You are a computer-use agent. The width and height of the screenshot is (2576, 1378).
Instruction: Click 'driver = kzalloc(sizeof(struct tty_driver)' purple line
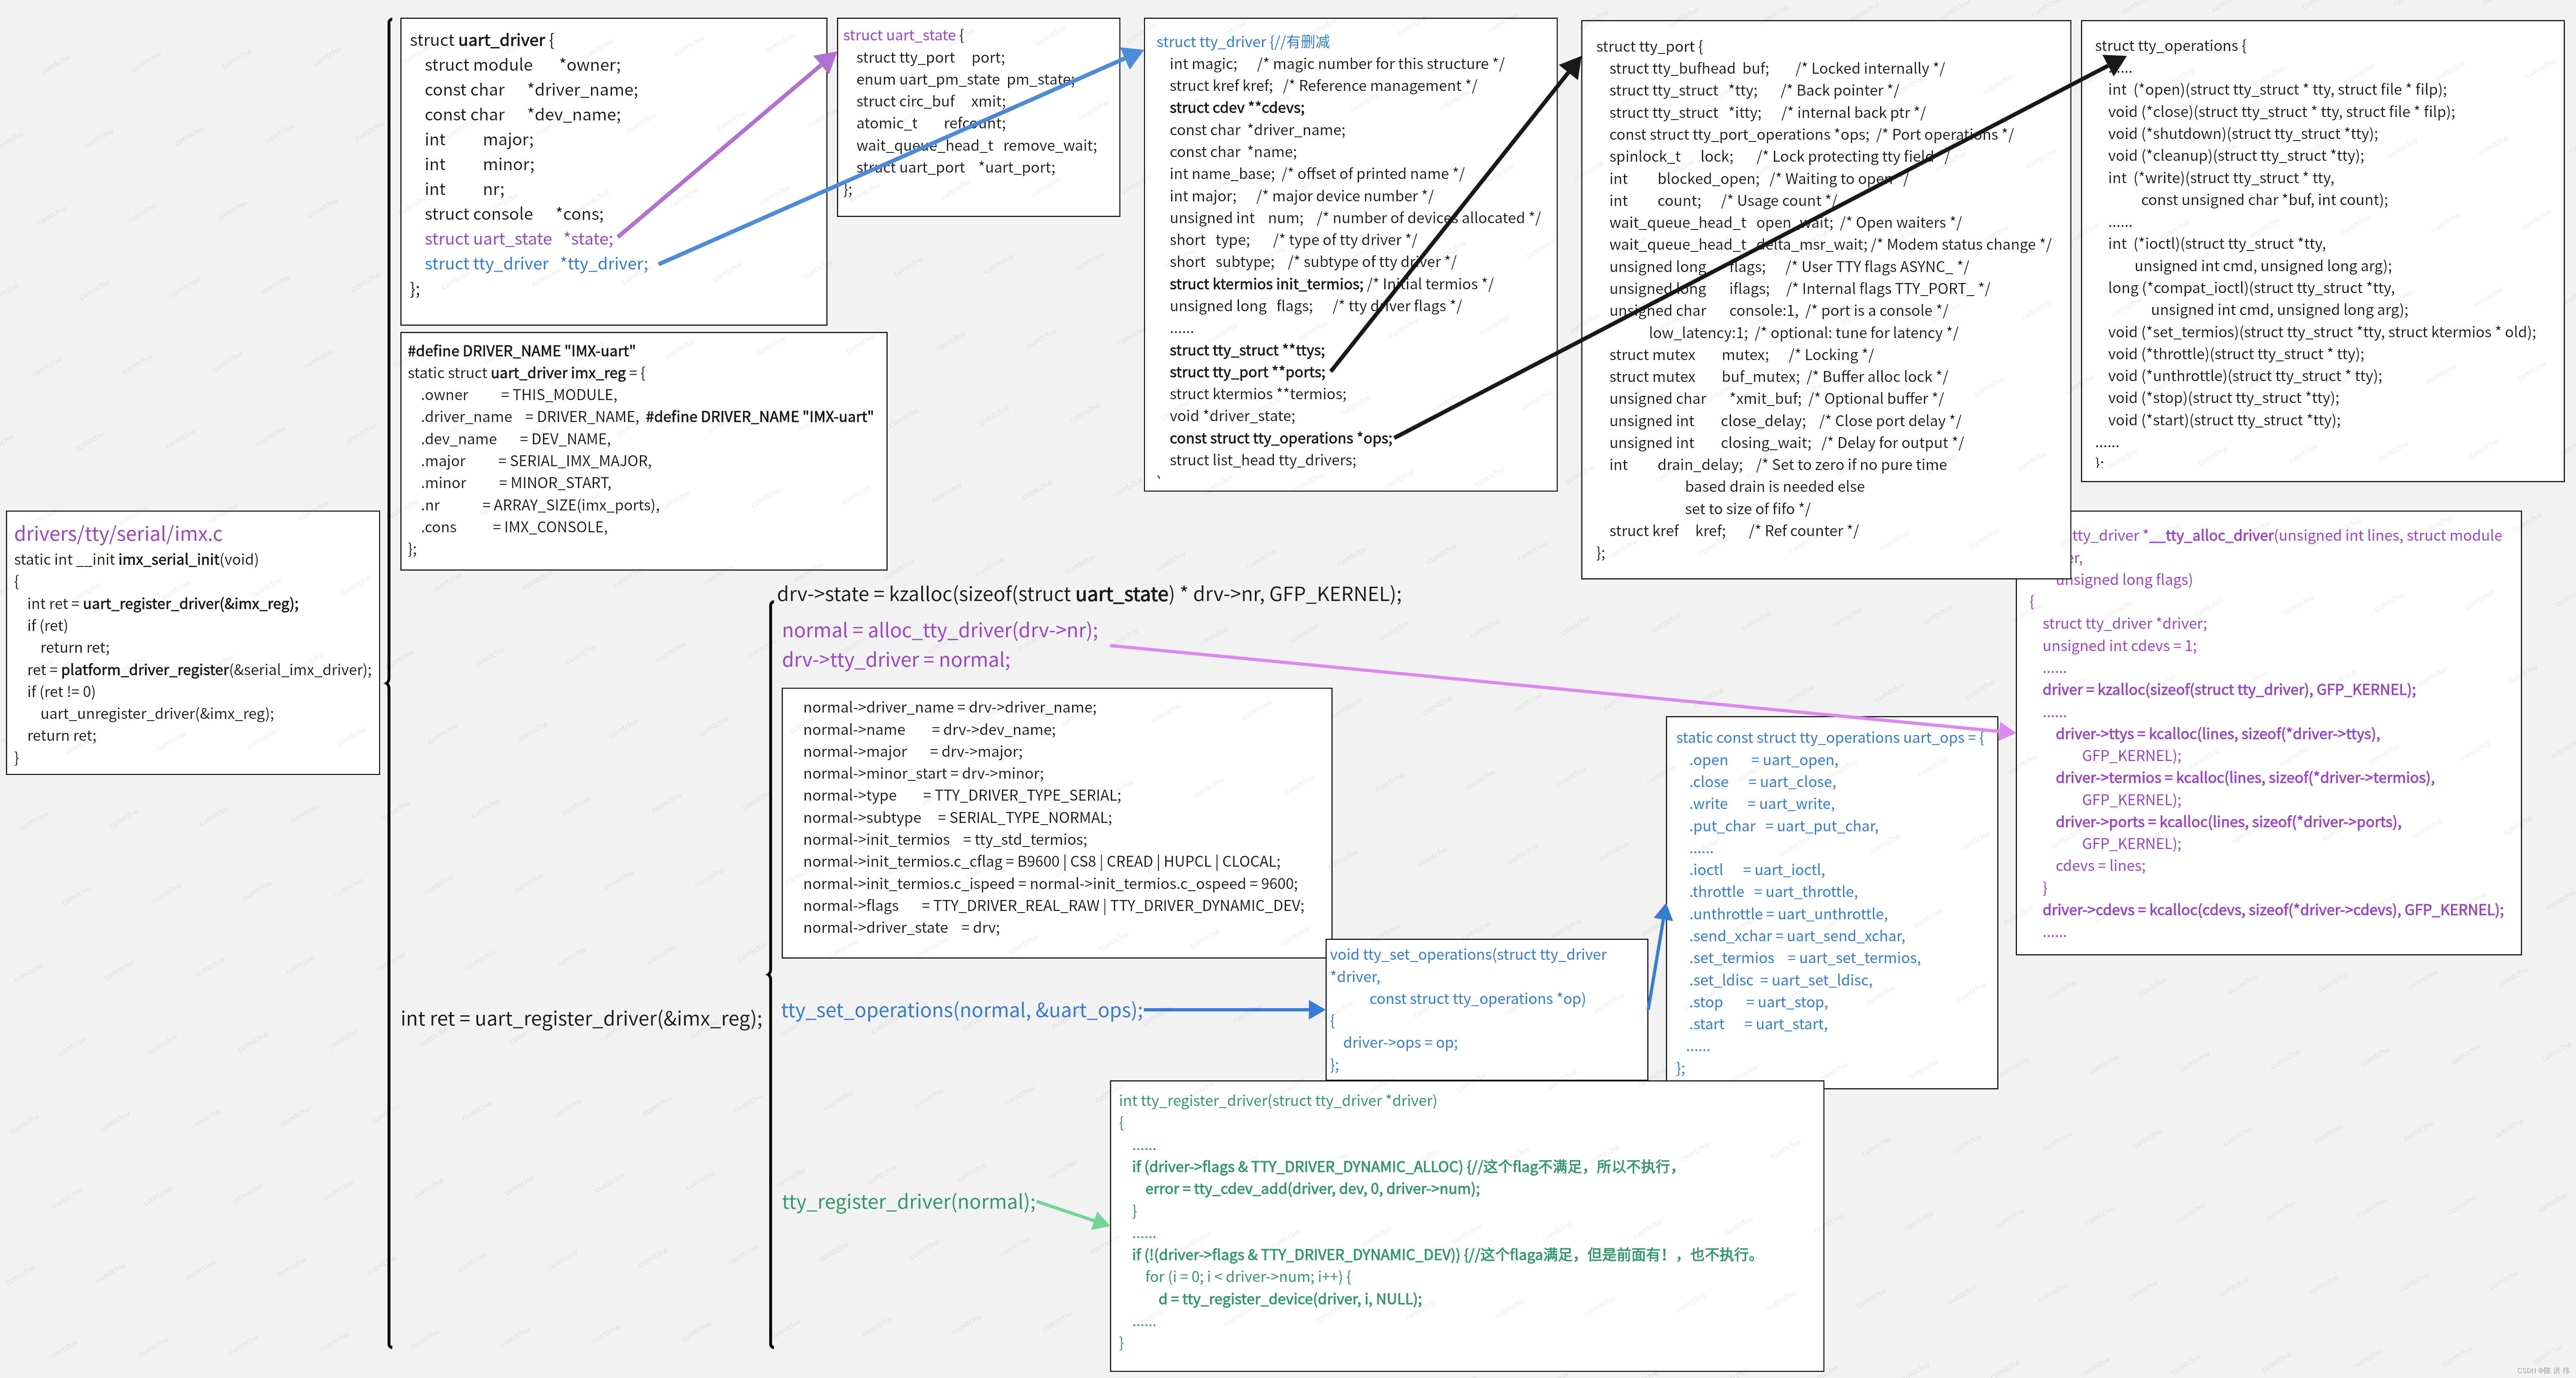[x=2228, y=689]
